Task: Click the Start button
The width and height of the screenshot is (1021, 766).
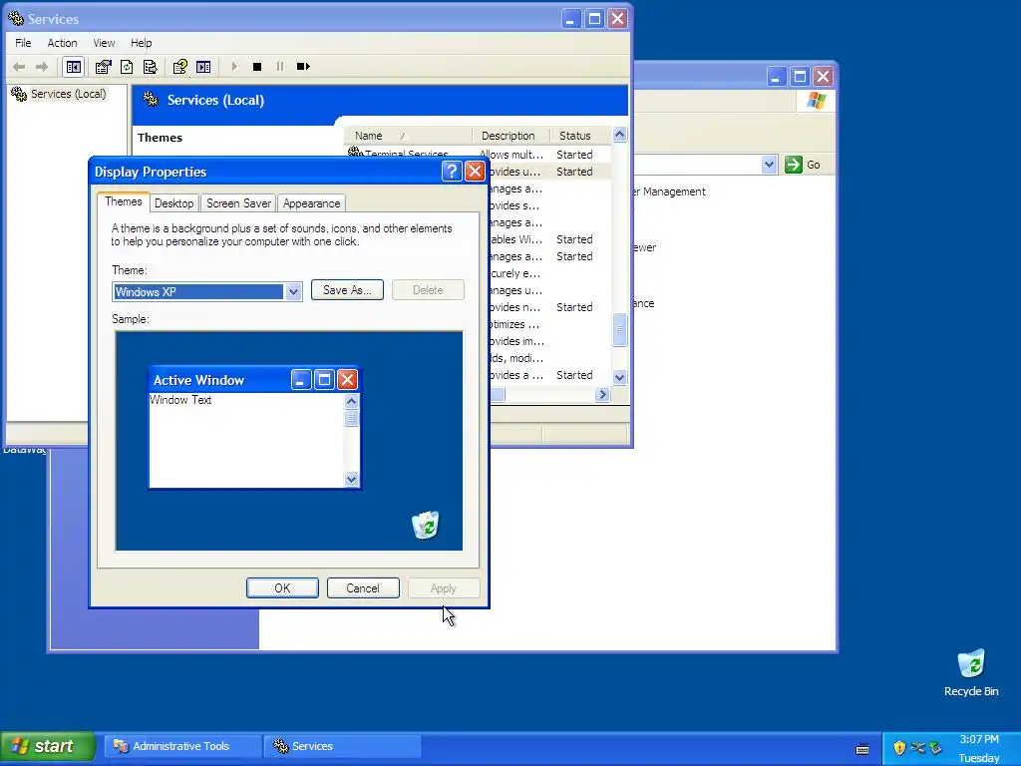Action: click(48, 746)
